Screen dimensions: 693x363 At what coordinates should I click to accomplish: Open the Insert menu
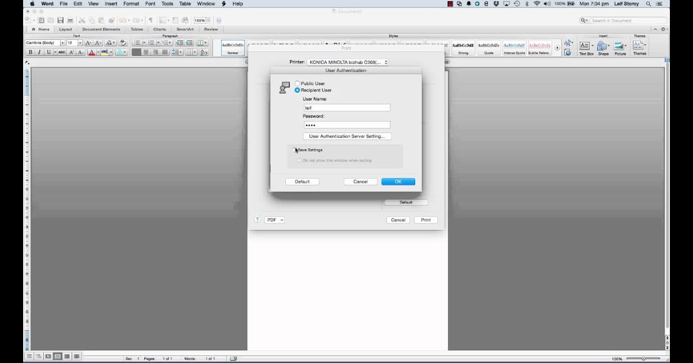click(x=111, y=3)
